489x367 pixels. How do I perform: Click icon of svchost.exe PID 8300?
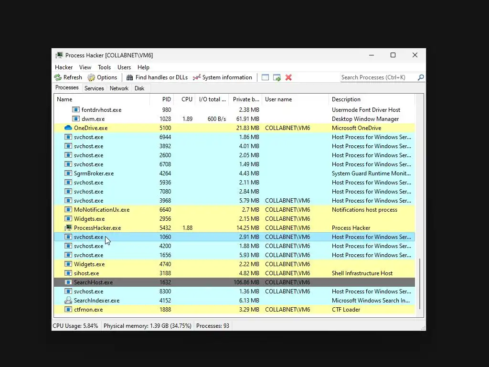pos(68,291)
